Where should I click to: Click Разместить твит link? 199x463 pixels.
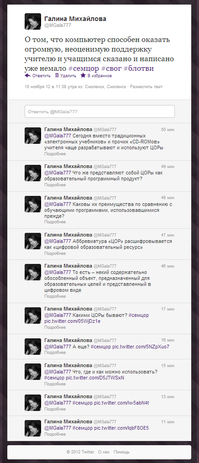146,87
